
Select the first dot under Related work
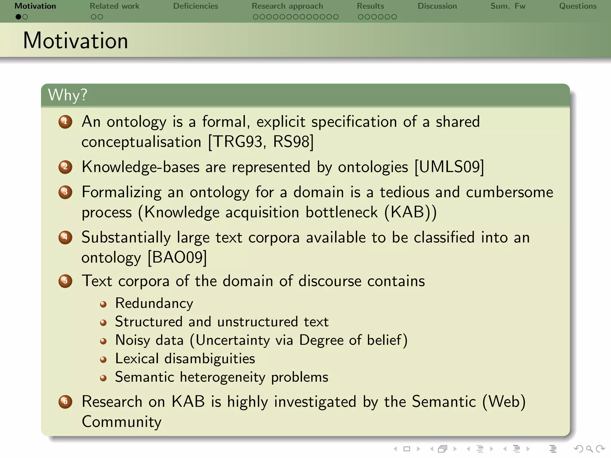(x=94, y=17)
